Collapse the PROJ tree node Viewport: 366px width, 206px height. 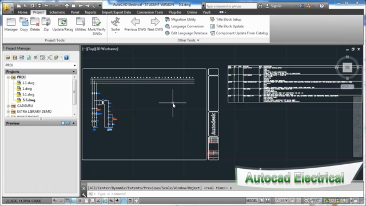coord(8,77)
